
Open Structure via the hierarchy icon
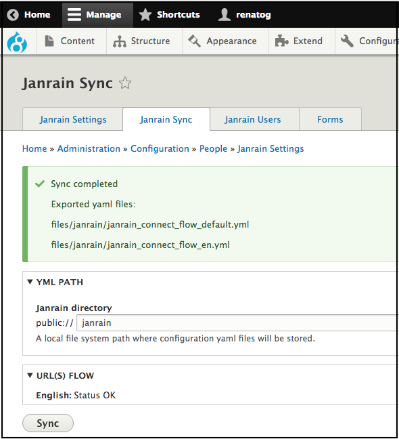pos(120,41)
